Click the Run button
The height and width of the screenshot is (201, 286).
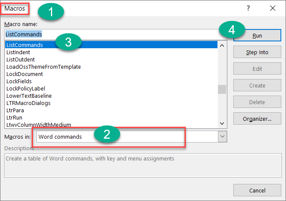tap(257, 36)
